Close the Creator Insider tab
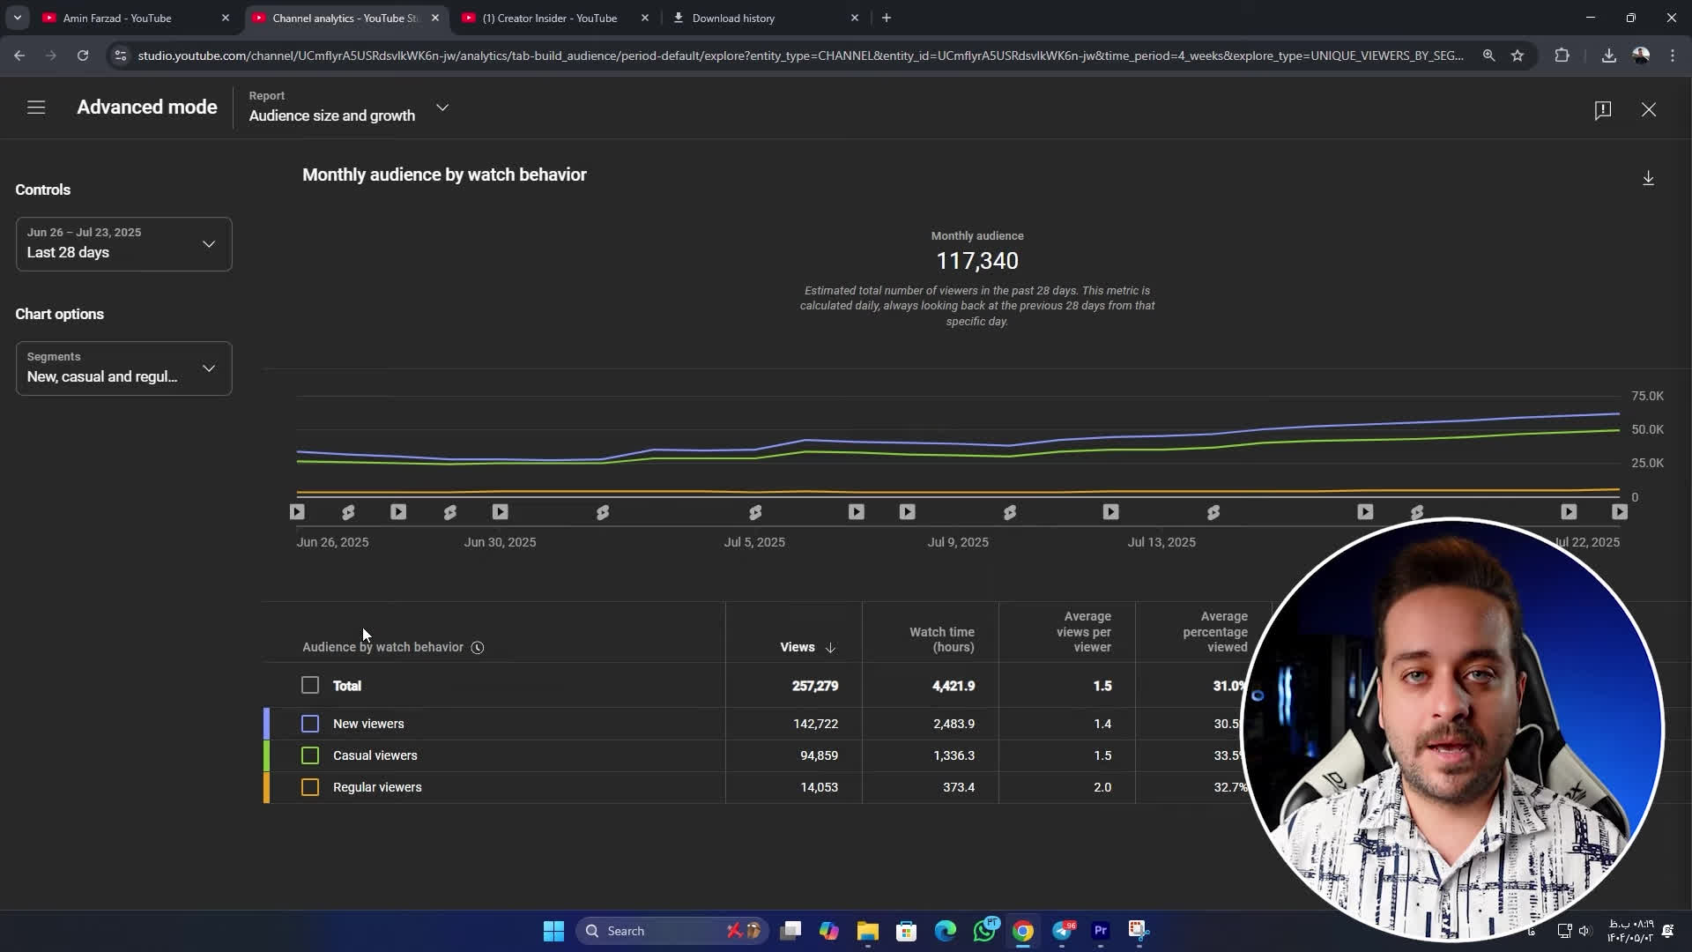This screenshot has width=1692, height=952. pyautogui.click(x=645, y=18)
